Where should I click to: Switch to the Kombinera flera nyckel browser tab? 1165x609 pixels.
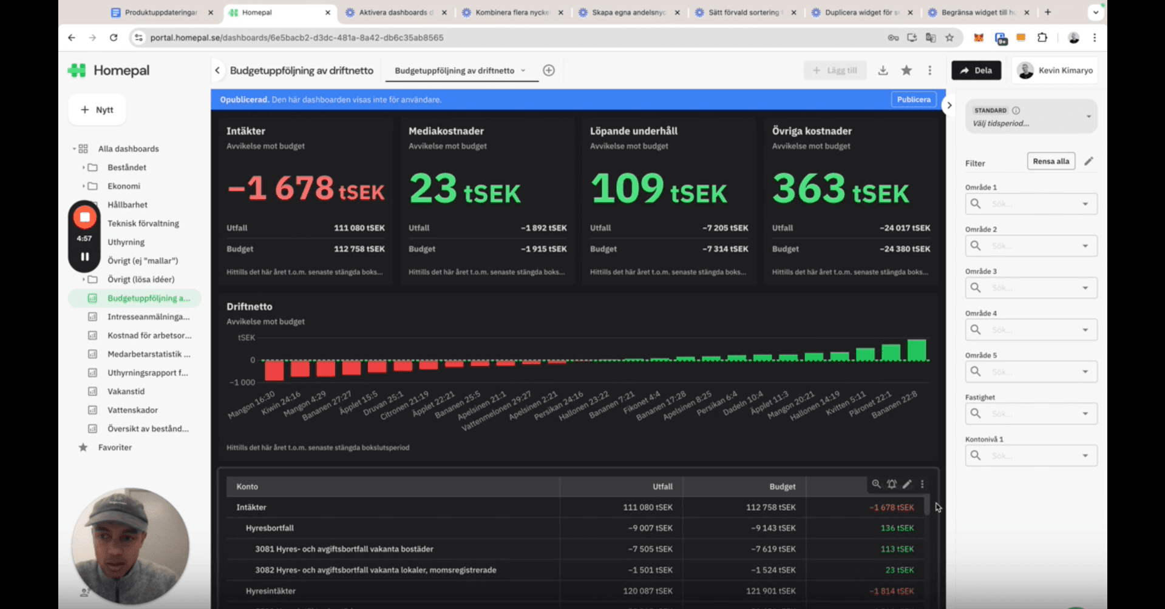(x=512, y=12)
